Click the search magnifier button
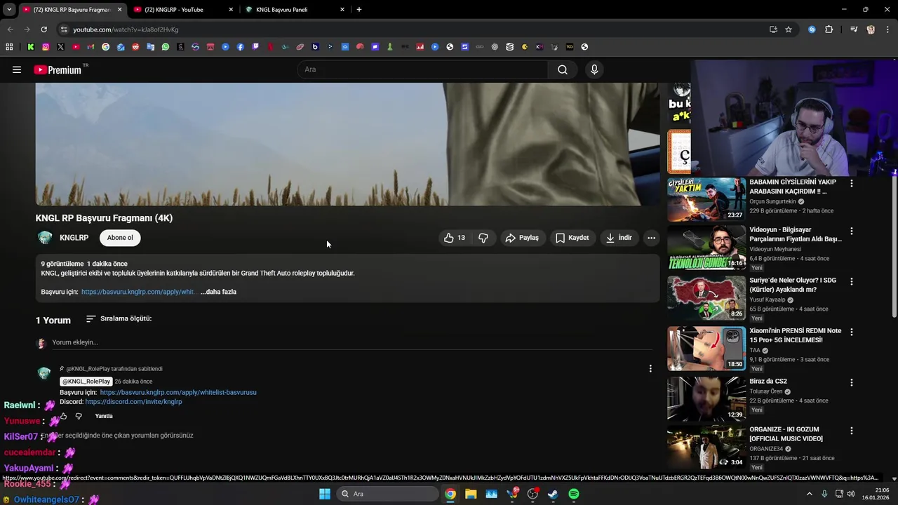This screenshot has width=898, height=505. click(563, 69)
